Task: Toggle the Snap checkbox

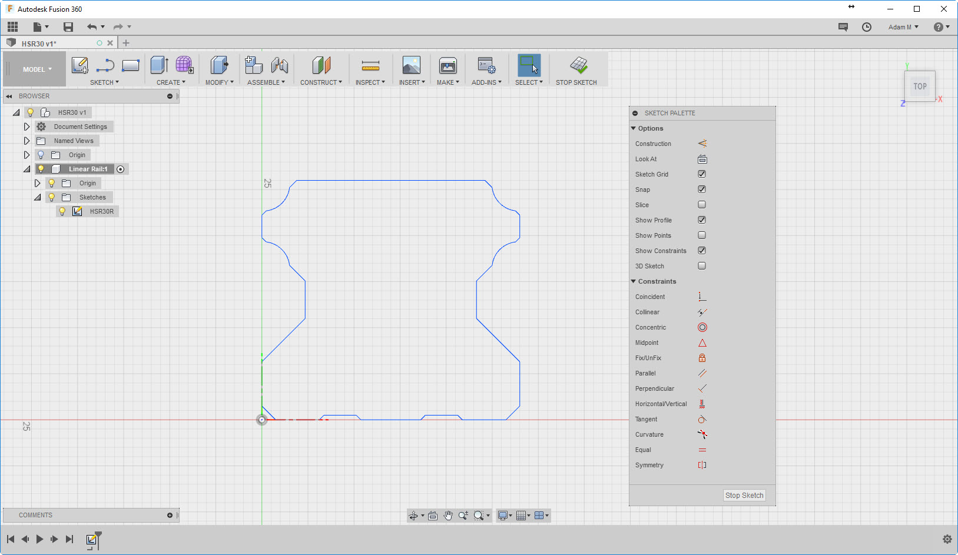Action: (702, 190)
